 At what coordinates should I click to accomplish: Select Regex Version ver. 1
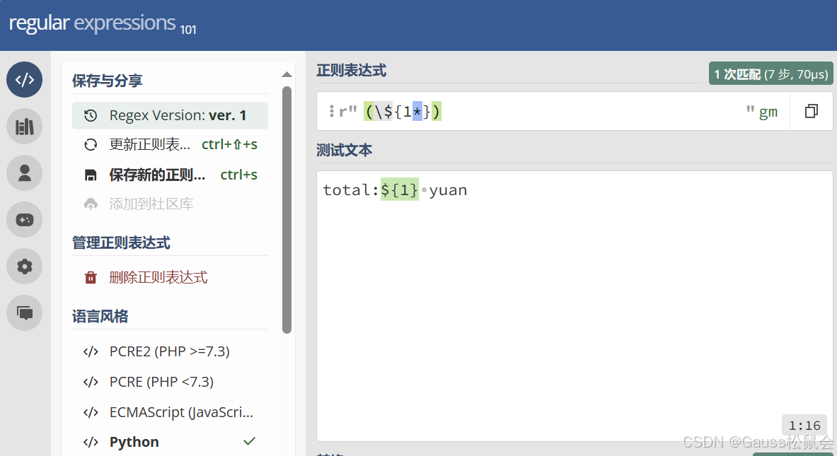coord(170,115)
